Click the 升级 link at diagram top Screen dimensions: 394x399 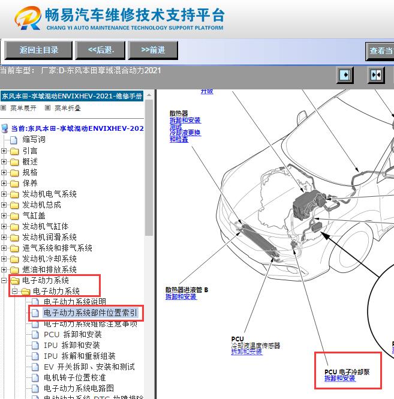click(207, 91)
